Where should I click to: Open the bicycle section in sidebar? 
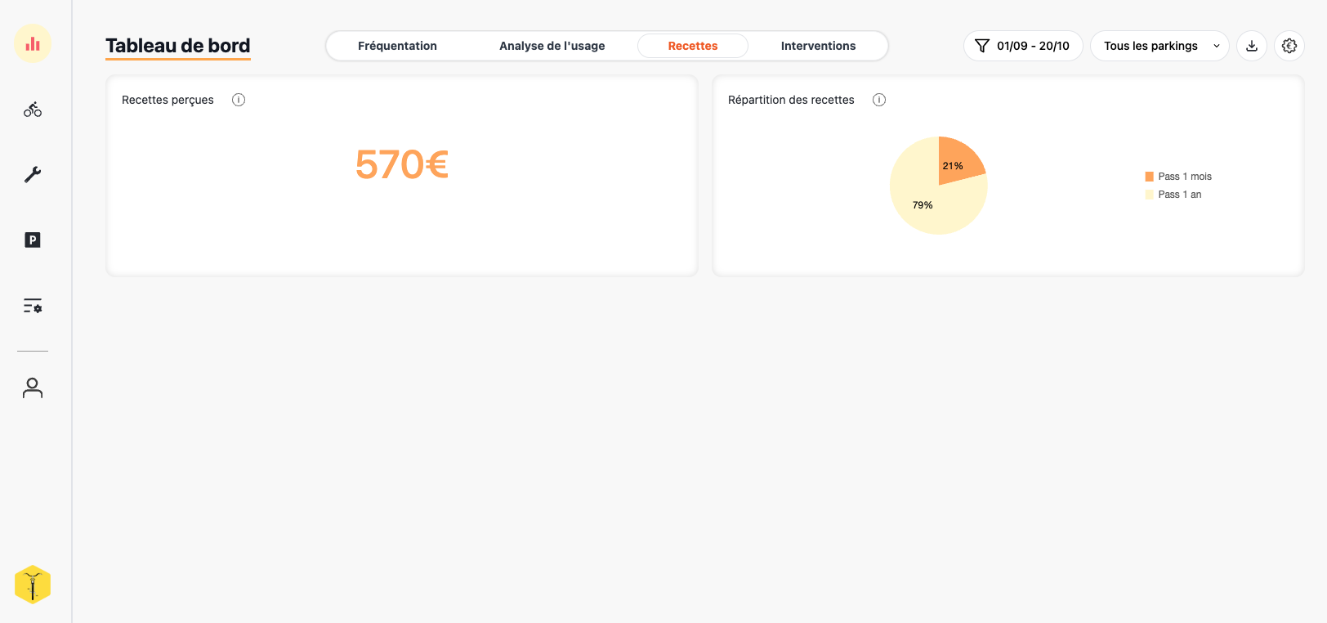click(x=33, y=110)
